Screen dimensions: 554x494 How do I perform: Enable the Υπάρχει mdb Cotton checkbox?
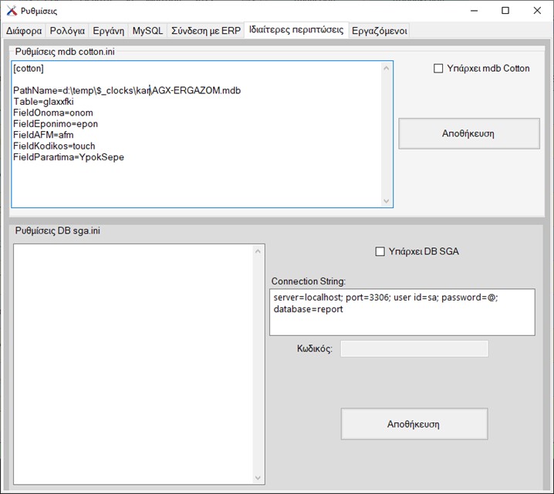438,69
